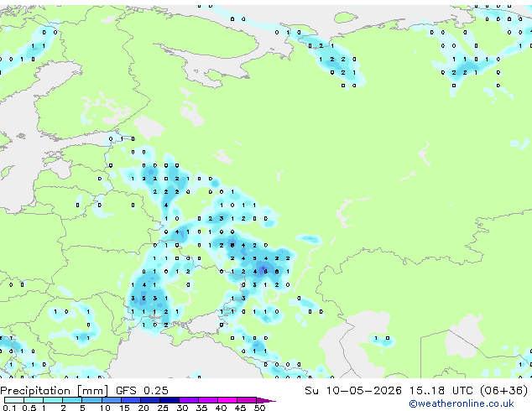Click the 0.5–1 mm legend color segment
532x411 pixels.
coord(34,400)
